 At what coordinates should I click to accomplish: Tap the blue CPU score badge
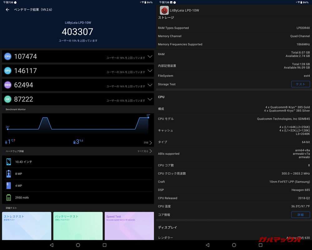tap(8, 57)
